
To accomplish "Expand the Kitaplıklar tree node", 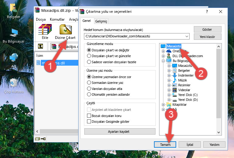I will (x=163, y=105).
